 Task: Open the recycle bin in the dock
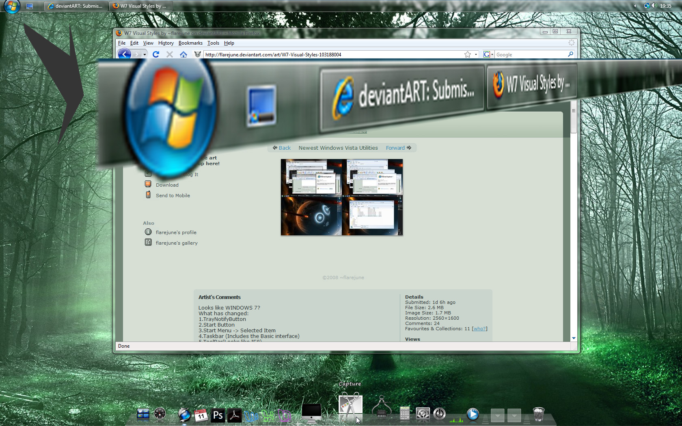point(538,414)
